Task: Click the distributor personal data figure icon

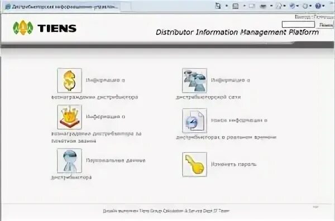Action: (x=69, y=161)
